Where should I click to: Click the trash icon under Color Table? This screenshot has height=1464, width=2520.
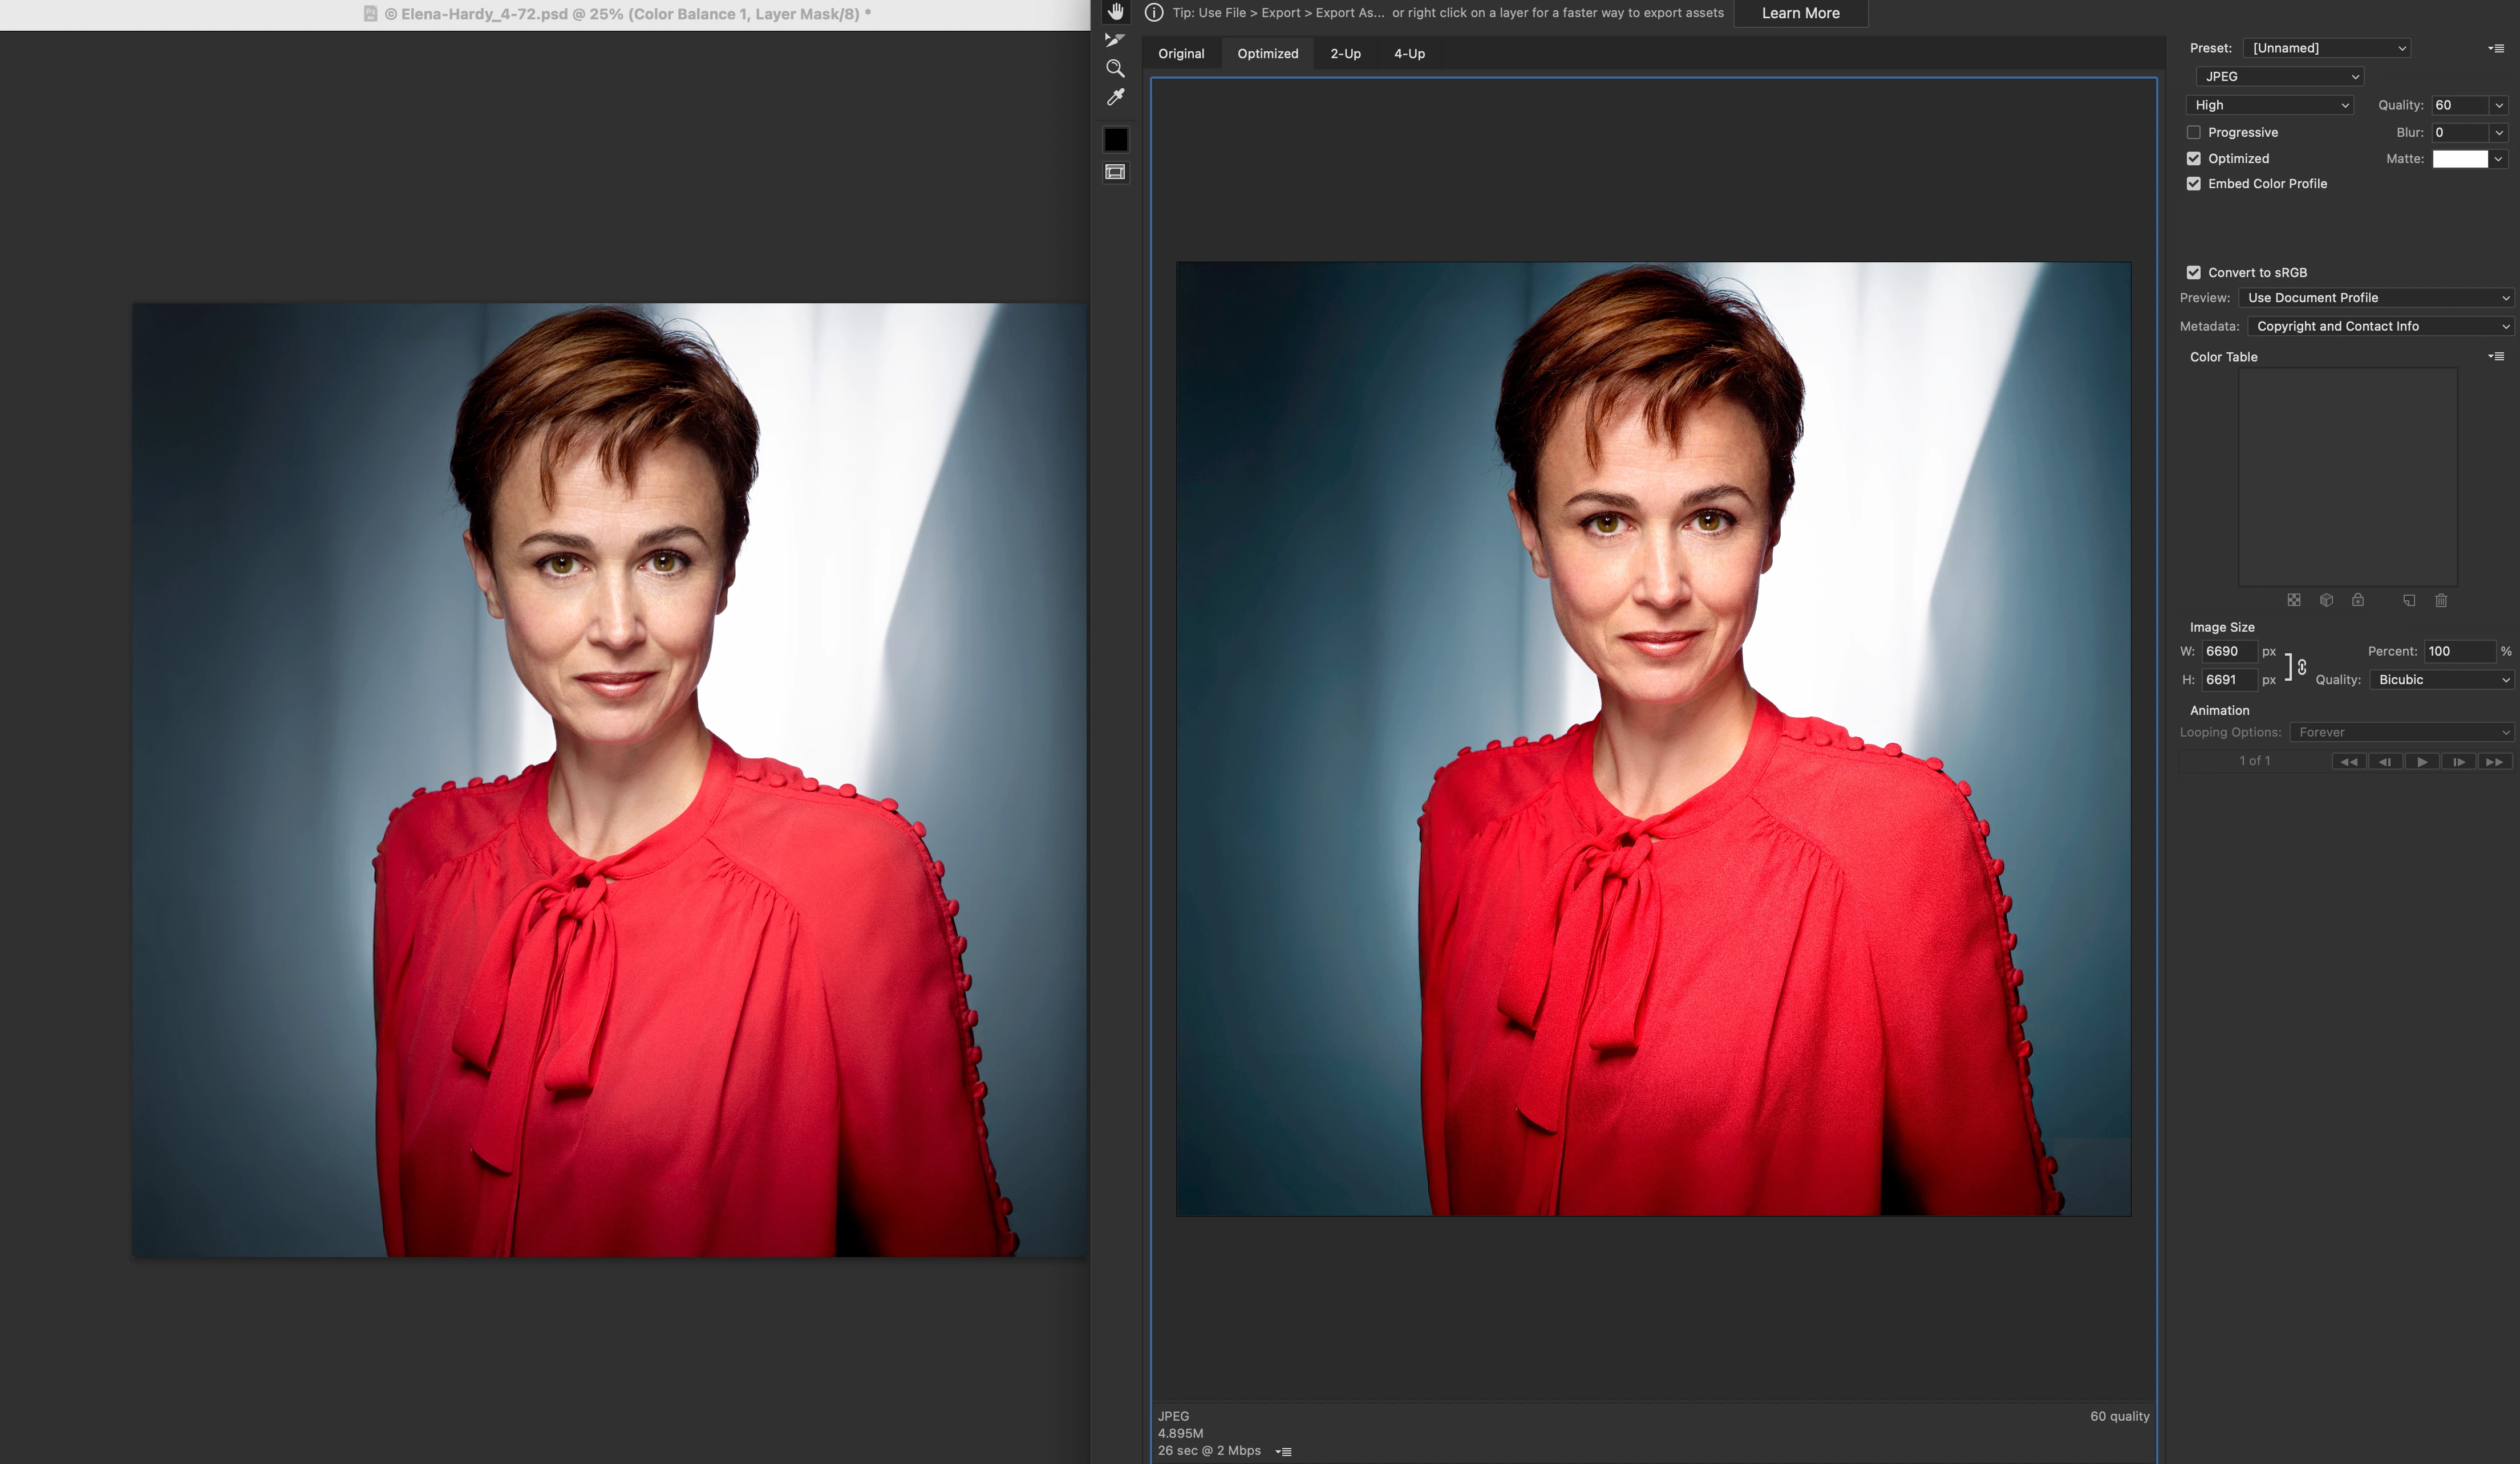[2441, 600]
